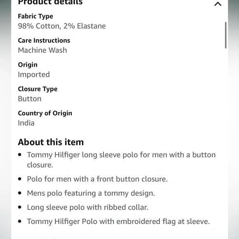Select the Machine Wash text

pyautogui.click(x=42, y=50)
